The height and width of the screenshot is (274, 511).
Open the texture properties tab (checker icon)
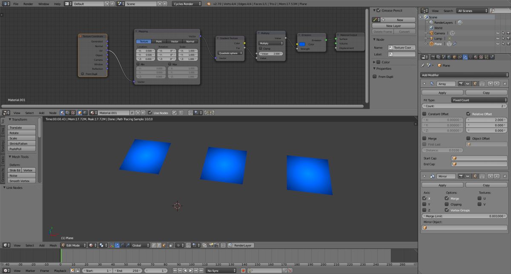(481, 57)
